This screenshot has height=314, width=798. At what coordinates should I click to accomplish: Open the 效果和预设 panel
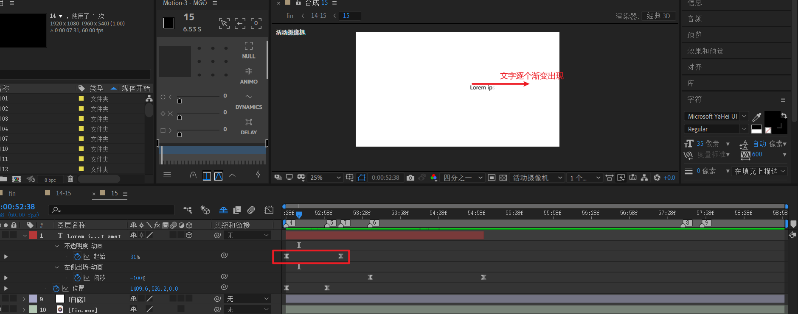click(705, 51)
